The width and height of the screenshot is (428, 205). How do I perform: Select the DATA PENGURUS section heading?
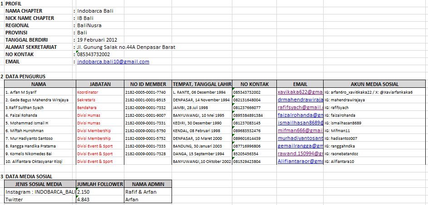25,76
